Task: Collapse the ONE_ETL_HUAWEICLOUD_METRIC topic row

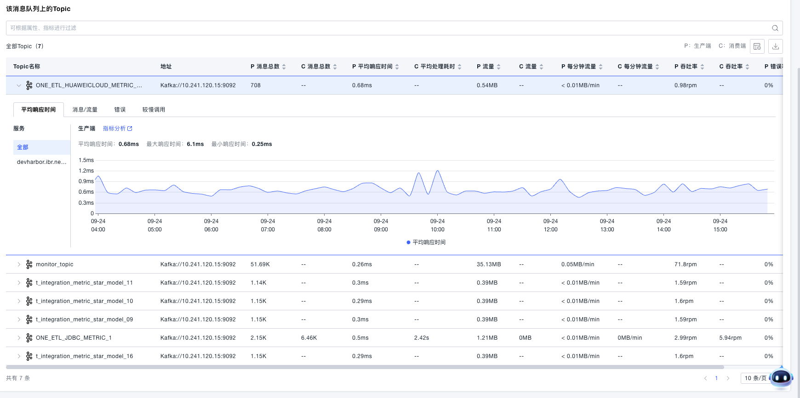Action: tap(19, 85)
